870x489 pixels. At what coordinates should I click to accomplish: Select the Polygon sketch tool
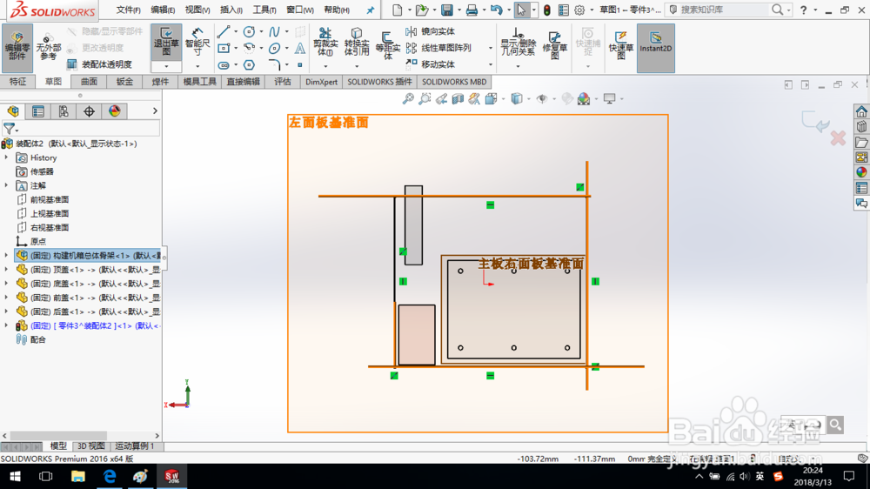point(249,65)
